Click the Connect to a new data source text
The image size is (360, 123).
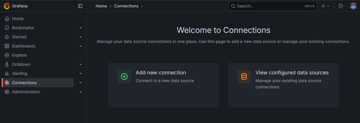point(165,81)
